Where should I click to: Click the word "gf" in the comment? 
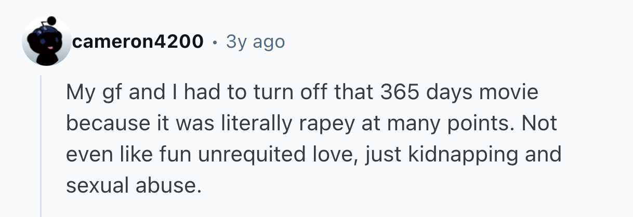click(111, 94)
